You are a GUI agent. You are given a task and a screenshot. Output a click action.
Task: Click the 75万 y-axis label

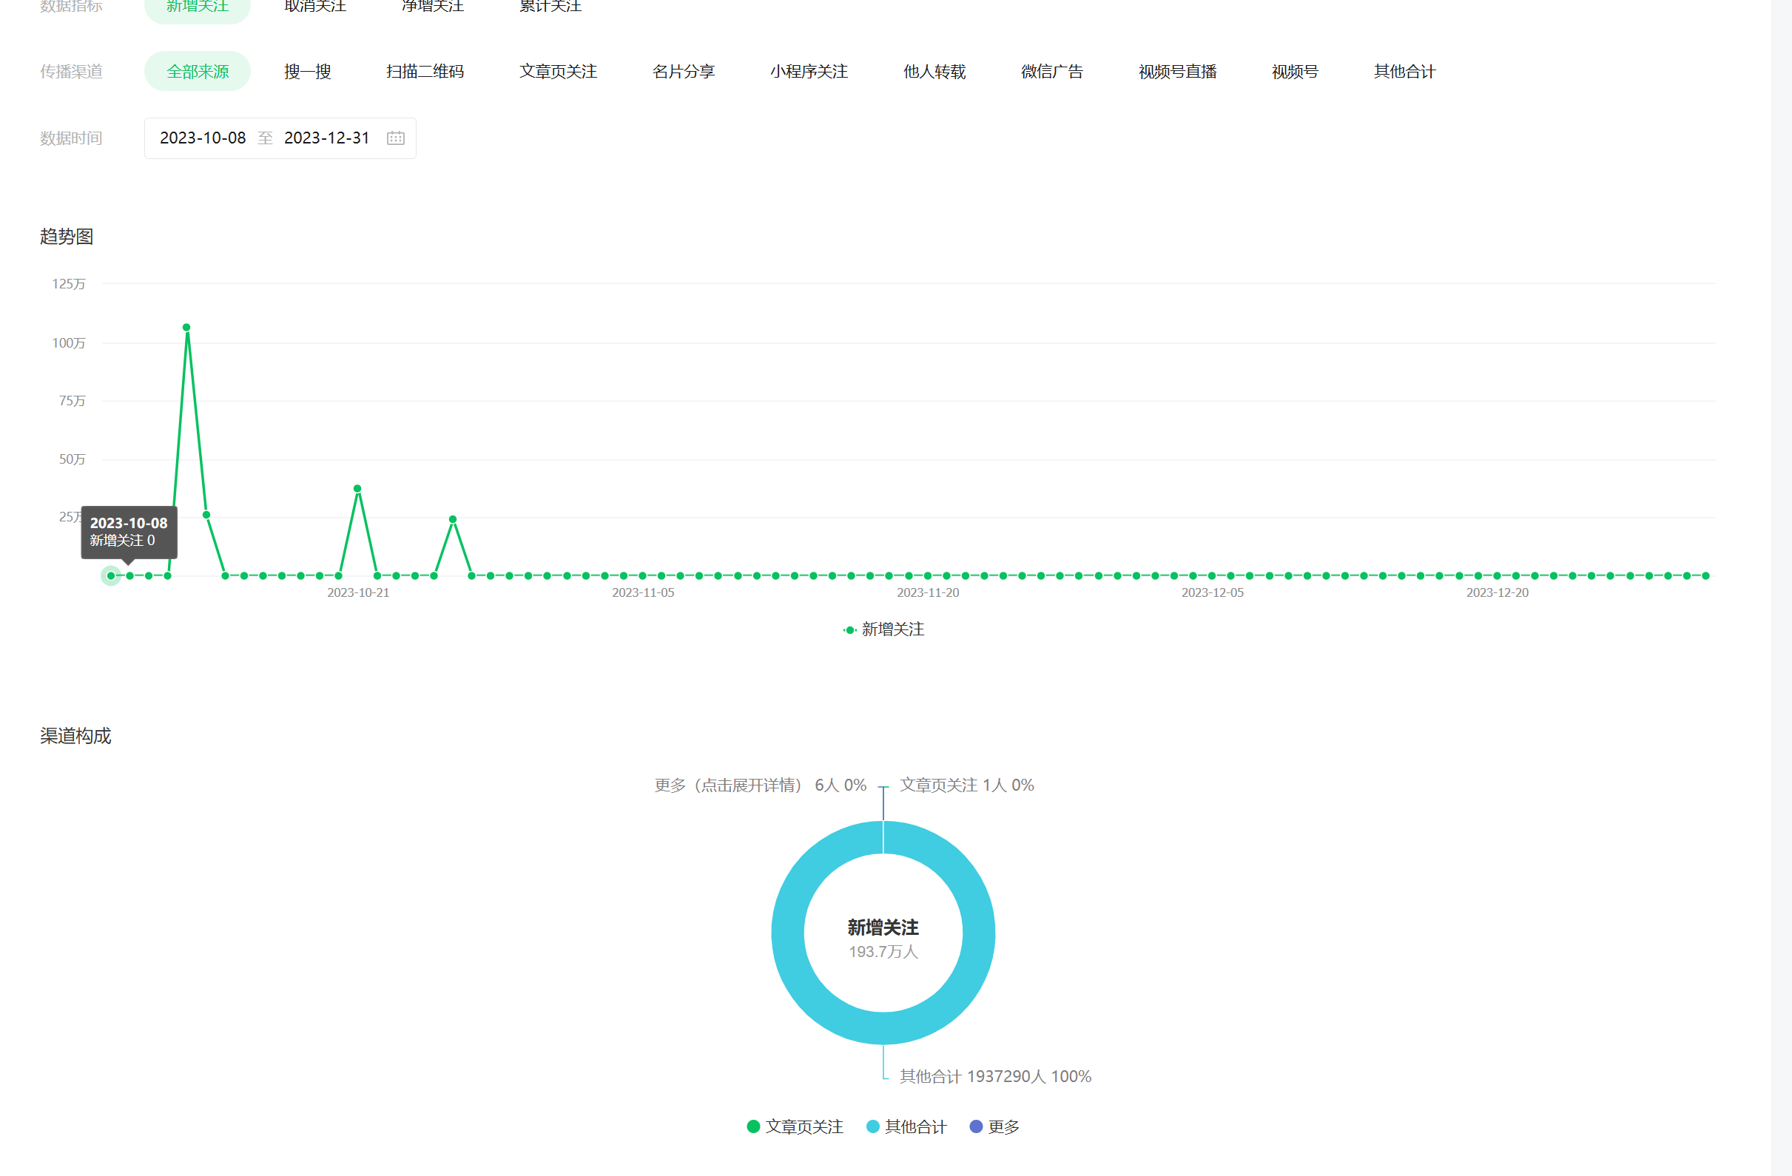73,402
